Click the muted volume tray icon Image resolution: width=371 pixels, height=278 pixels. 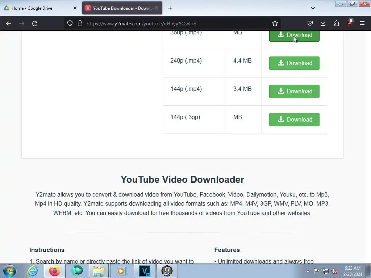pos(334,271)
